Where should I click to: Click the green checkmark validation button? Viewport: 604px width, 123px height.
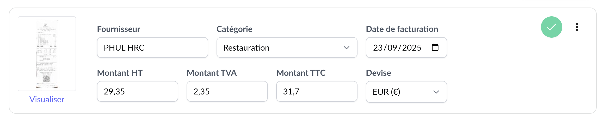coord(551,27)
